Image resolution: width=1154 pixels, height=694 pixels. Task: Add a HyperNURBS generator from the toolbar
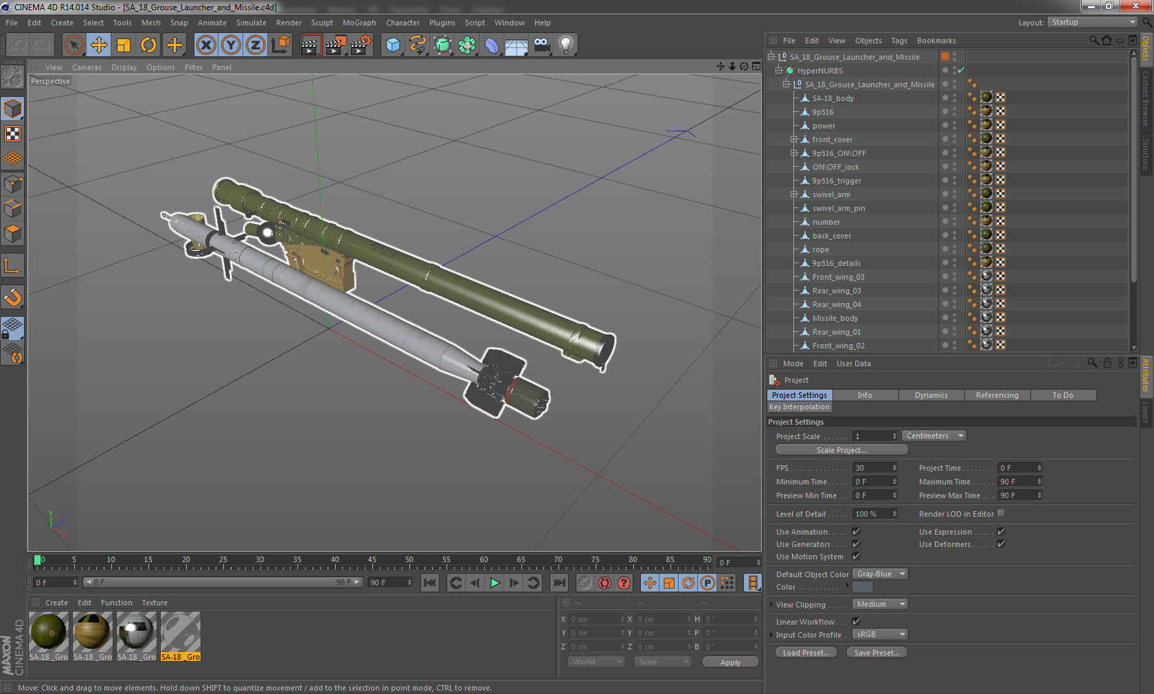(x=442, y=45)
